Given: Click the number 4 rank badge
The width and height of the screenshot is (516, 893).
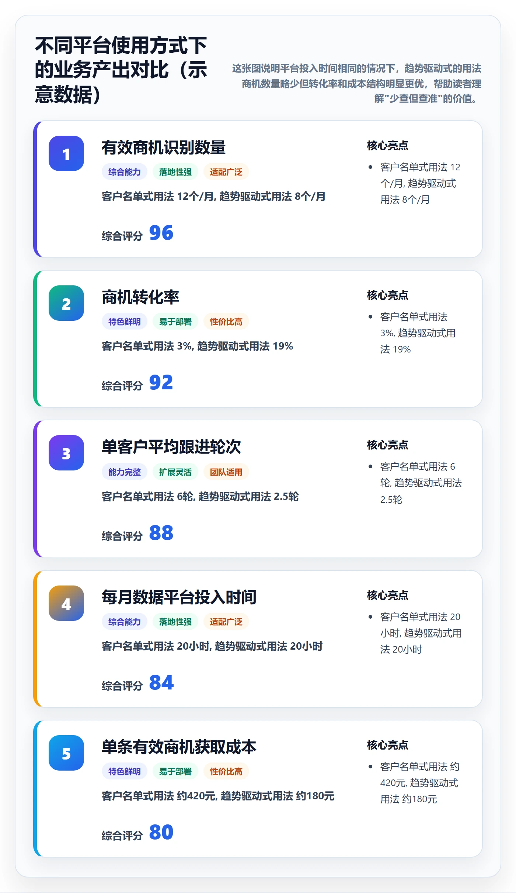Looking at the screenshot, I should [x=66, y=603].
